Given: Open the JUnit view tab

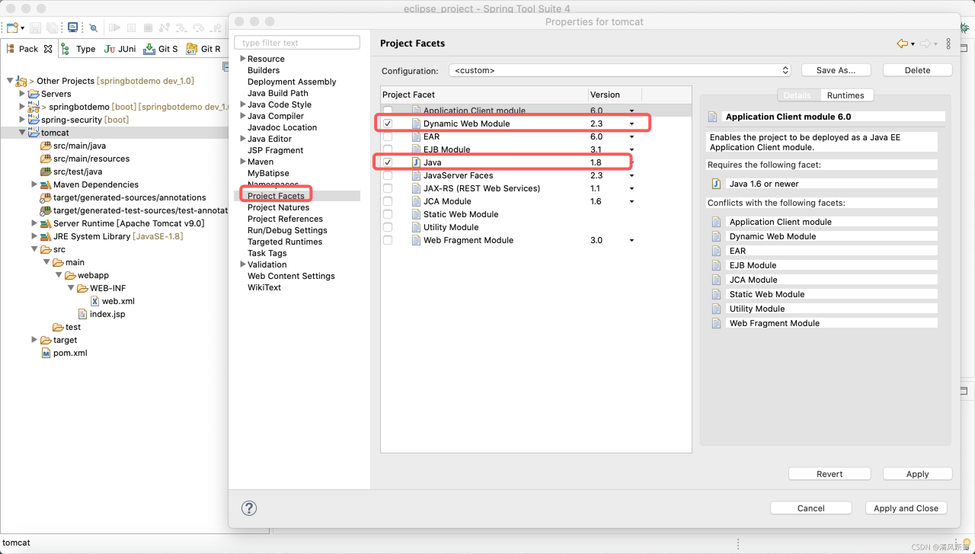Looking at the screenshot, I should pyautogui.click(x=120, y=49).
